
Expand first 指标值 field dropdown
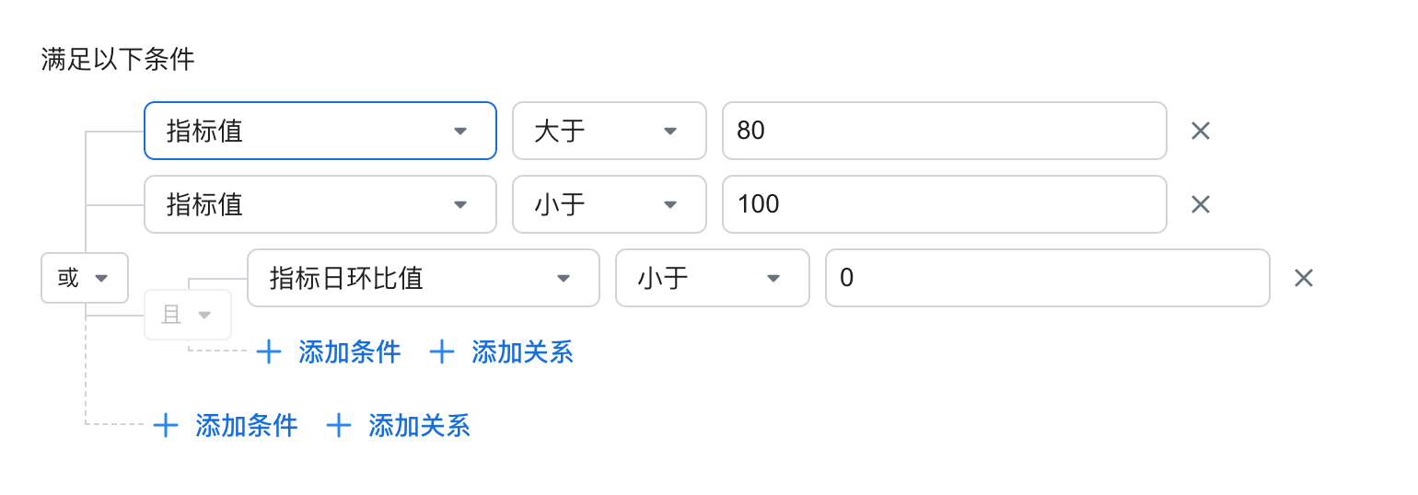pyautogui.click(x=320, y=131)
